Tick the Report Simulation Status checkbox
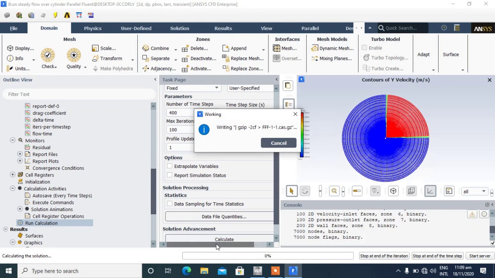This screenshot has width=495, height=278. pos(169,175)
